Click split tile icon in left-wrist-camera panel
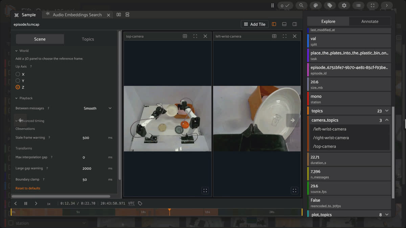This screenshot has height=228, width=406. tap(274, 36)
